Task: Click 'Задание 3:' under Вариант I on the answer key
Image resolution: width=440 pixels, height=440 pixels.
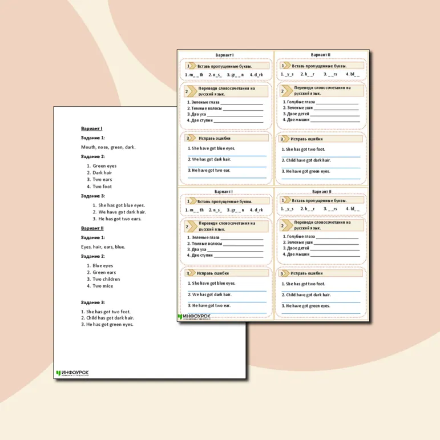Action: coord(93,196)
